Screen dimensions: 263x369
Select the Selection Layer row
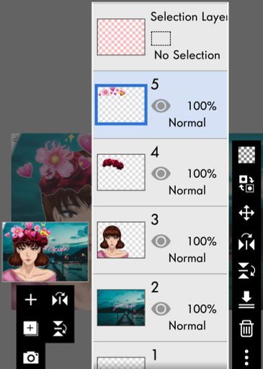tap(160, 37)
